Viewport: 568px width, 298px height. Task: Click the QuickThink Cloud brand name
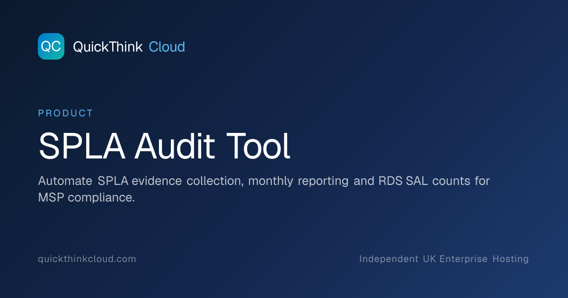(129, 47)
